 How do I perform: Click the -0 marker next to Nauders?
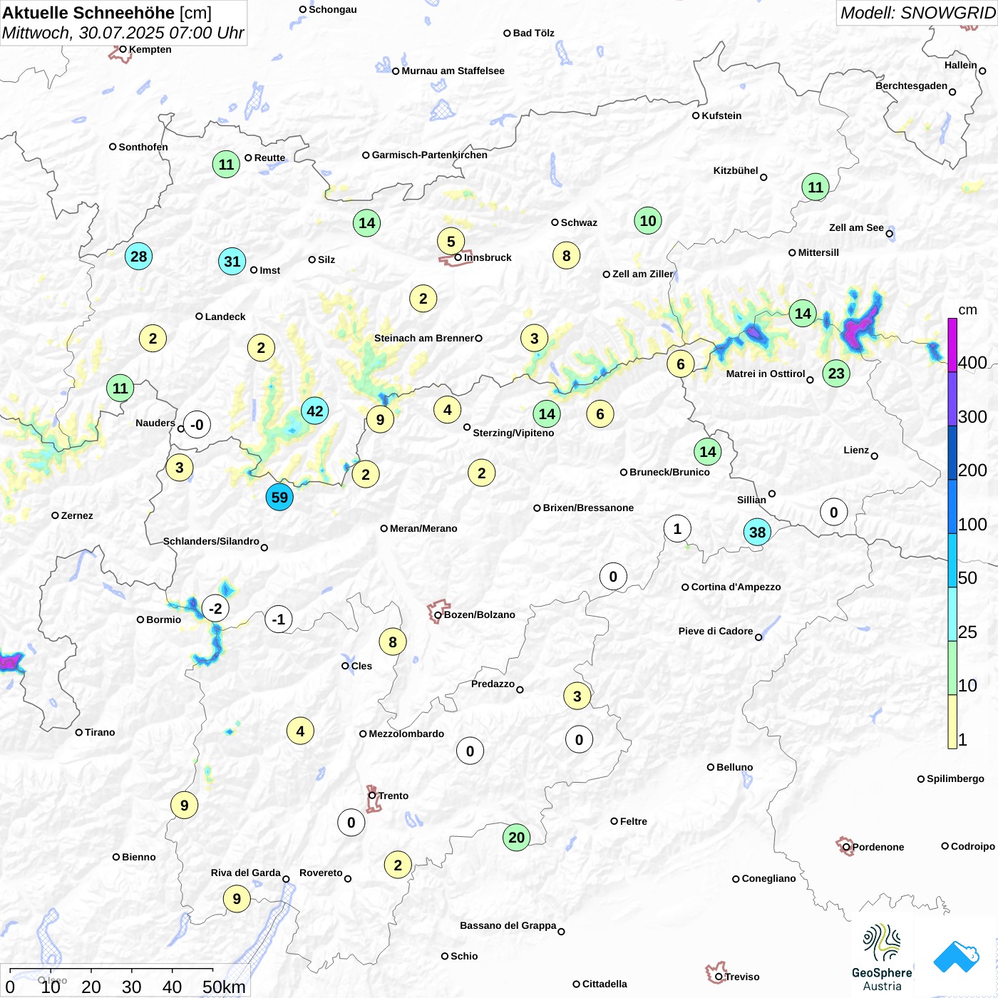tap(197, 424)
